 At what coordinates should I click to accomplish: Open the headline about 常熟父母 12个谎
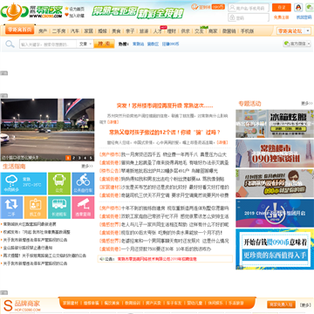click(x=165, y=133)
